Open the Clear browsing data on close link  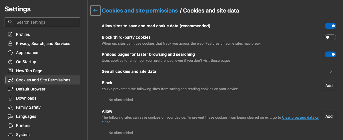pyautogui.click(x=300, y=118)
